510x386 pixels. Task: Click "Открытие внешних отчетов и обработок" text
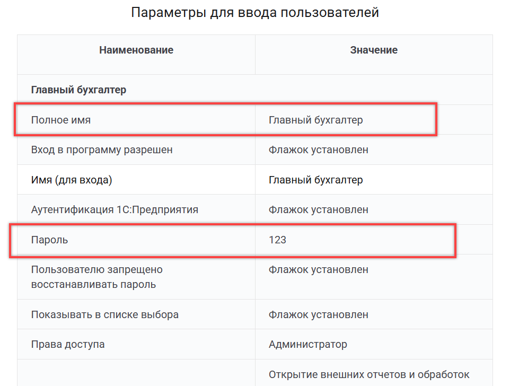[369, 374]
